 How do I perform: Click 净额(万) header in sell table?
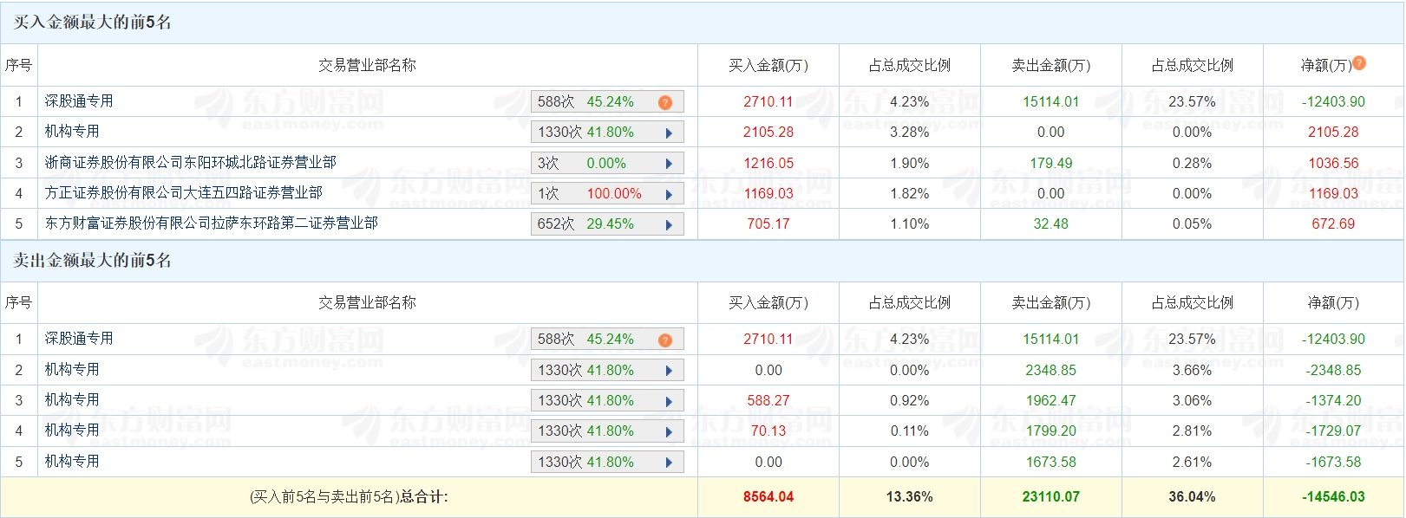pos(1333,303)
